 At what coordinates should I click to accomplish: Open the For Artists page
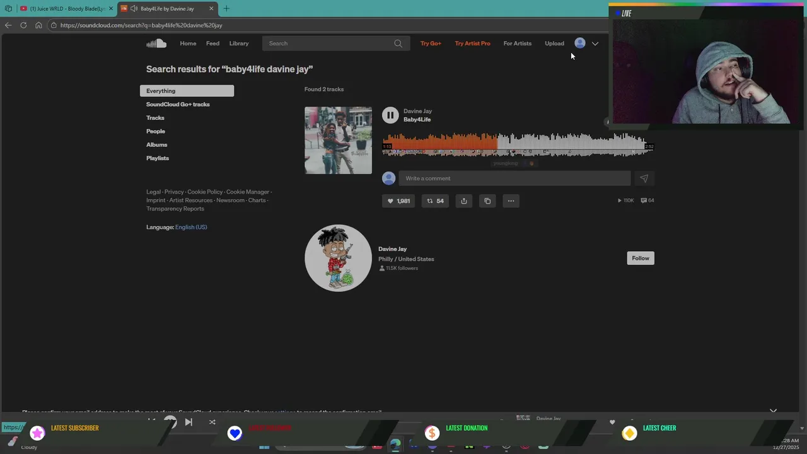(518, 44)
